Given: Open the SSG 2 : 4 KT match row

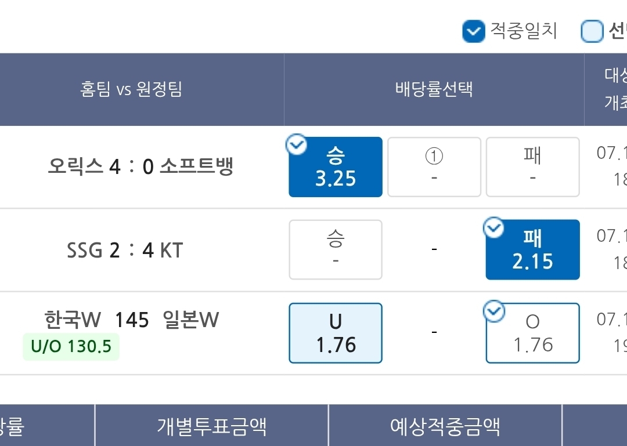Looking at the screenshot, I should point(125,250).
